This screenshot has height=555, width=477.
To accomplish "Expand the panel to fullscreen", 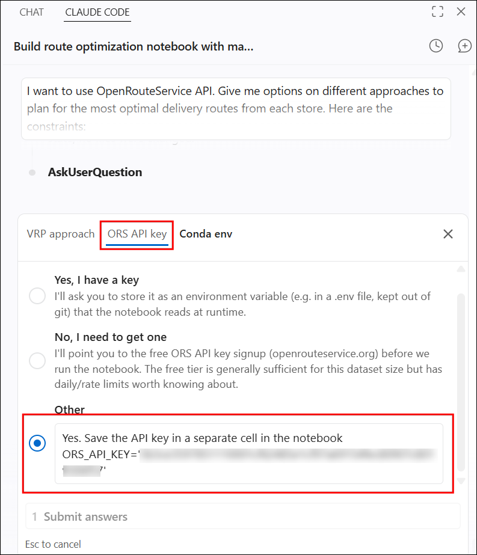I will [x=437, y=11].
